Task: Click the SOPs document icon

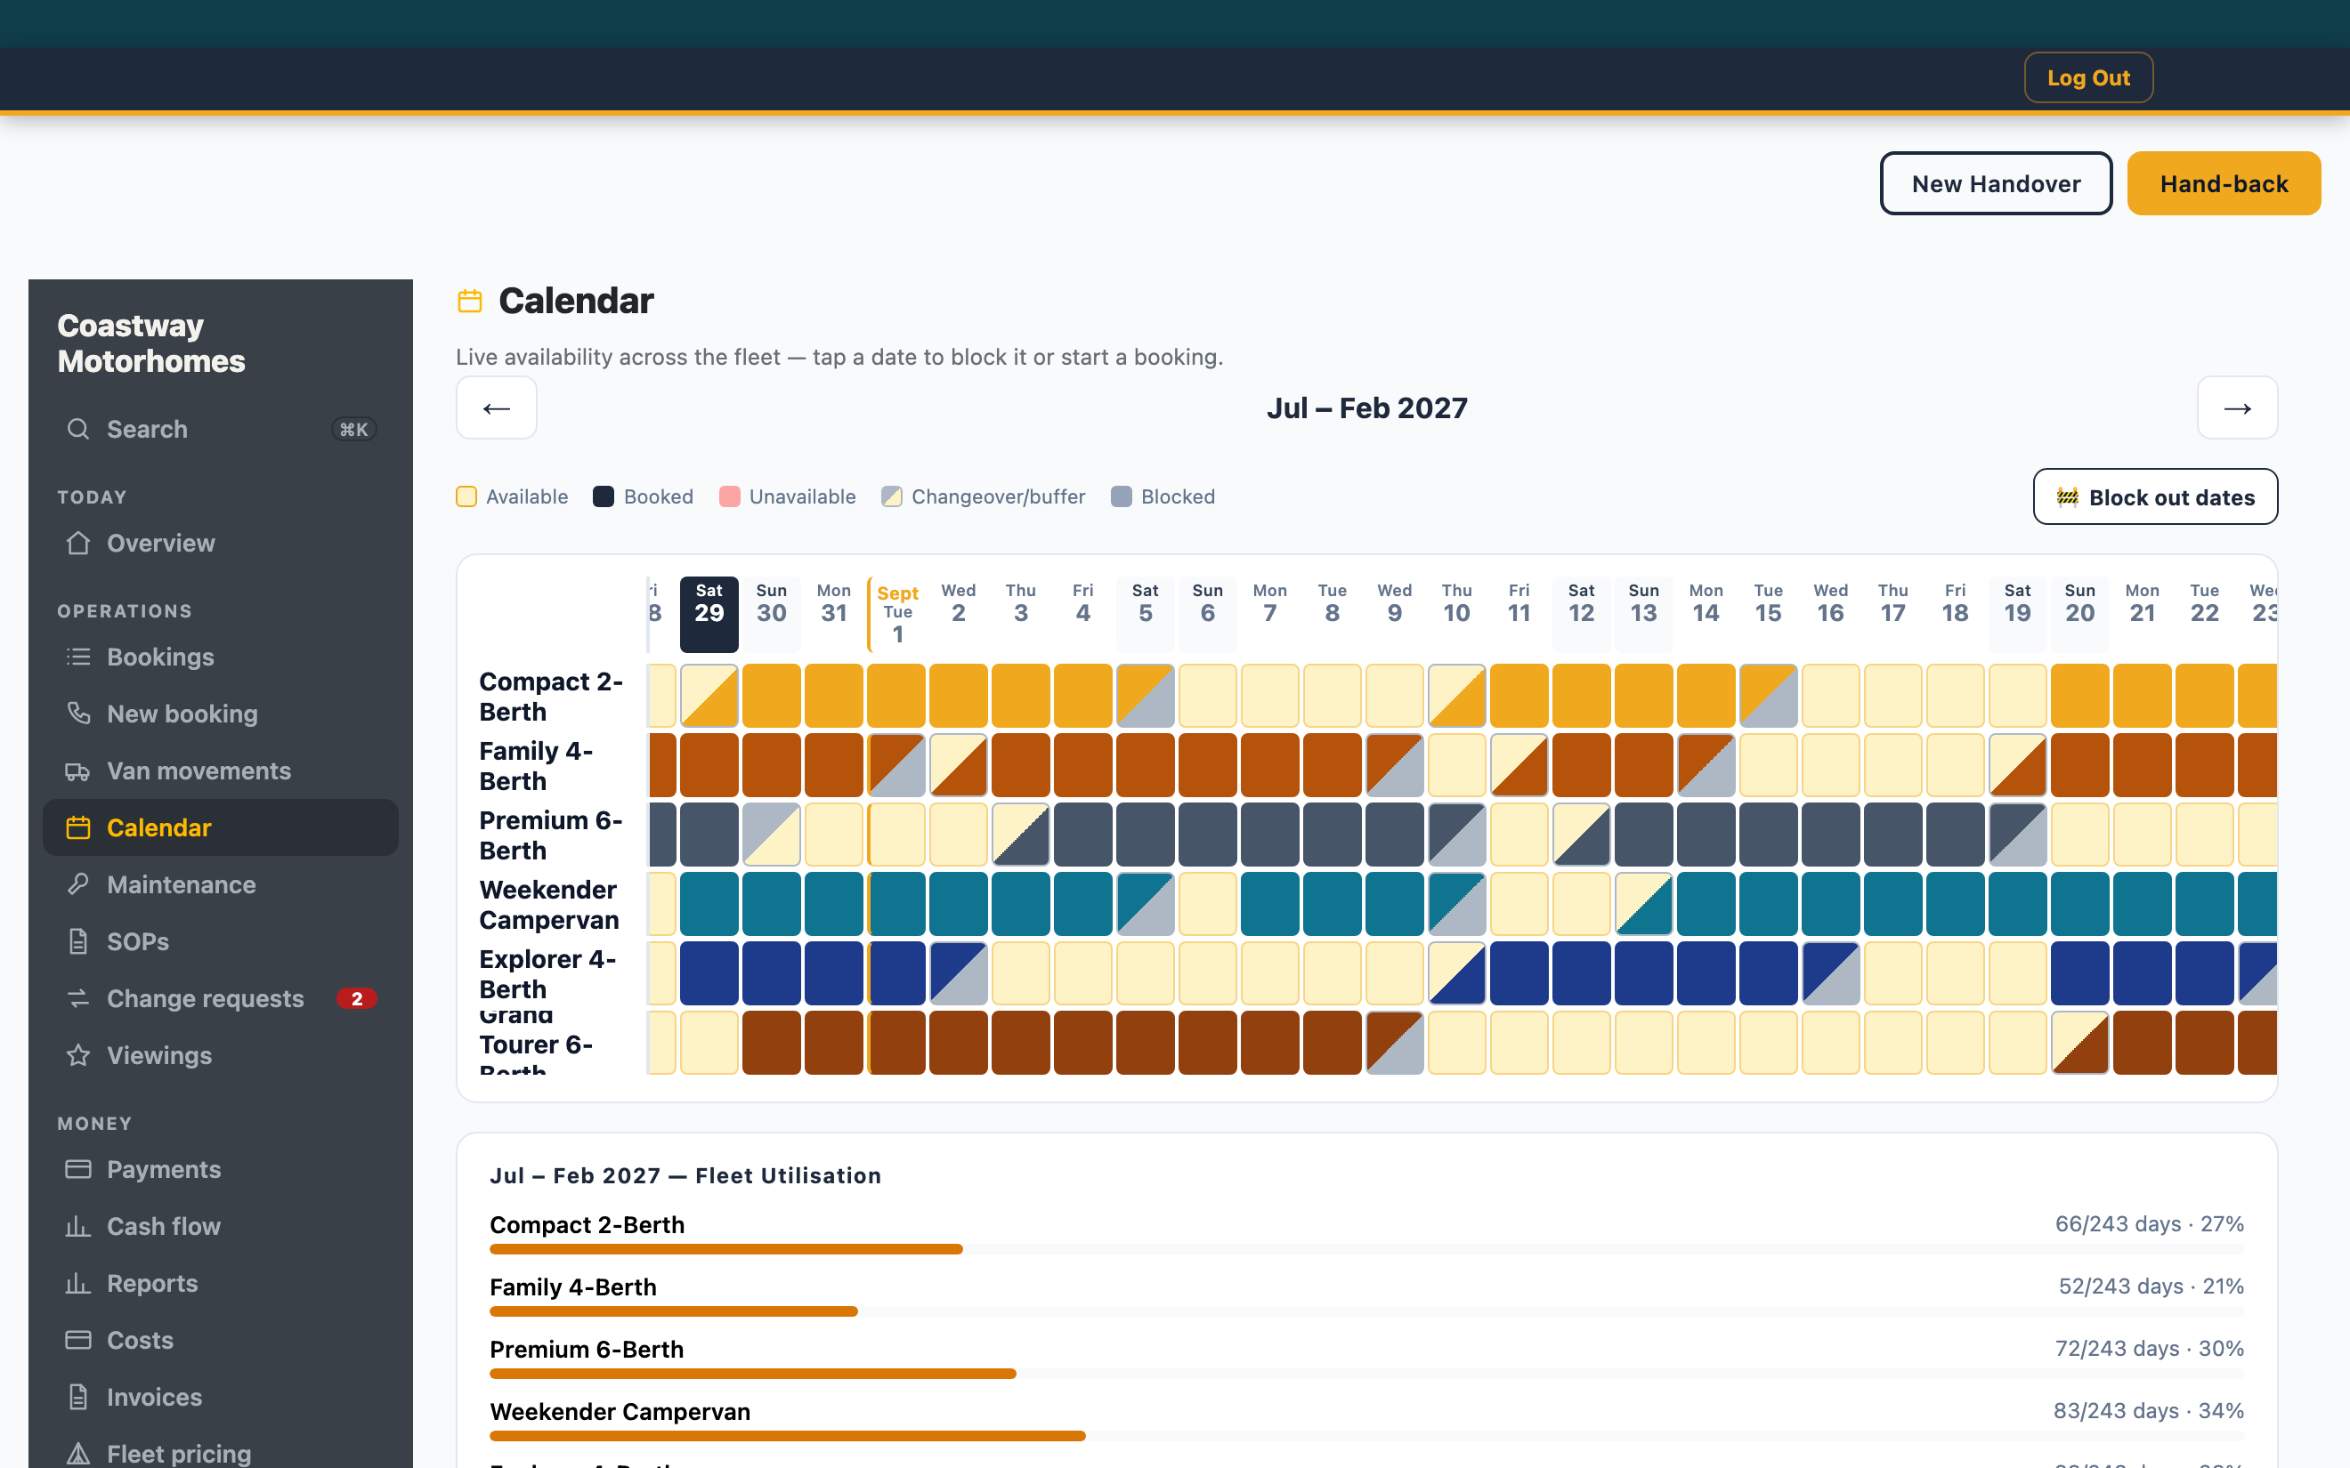Action: 78,942
